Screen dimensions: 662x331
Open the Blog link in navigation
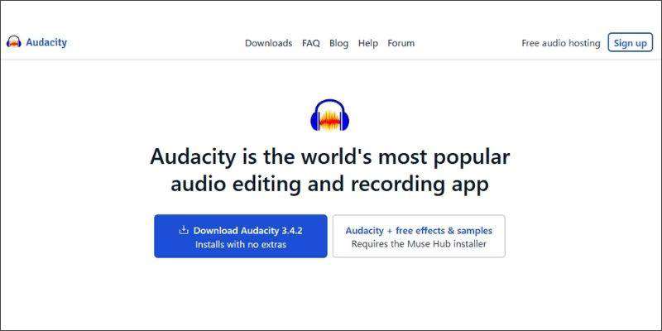[339, 43]
